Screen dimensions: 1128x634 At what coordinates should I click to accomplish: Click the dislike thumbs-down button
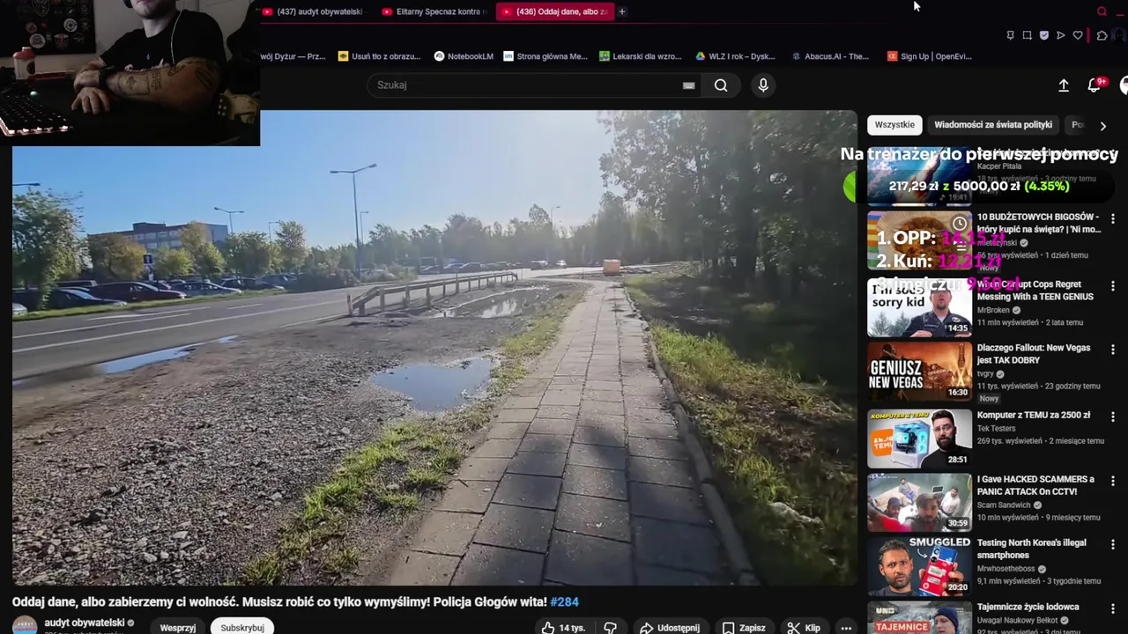pos(610,628)
